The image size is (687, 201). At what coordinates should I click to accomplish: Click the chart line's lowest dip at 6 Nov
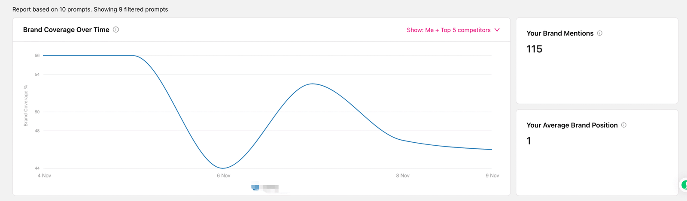point(223,168)
